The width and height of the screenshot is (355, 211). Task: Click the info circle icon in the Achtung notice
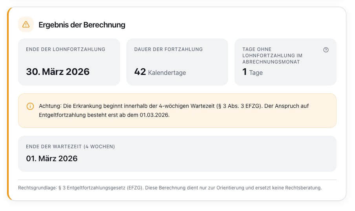pos(30,106)
